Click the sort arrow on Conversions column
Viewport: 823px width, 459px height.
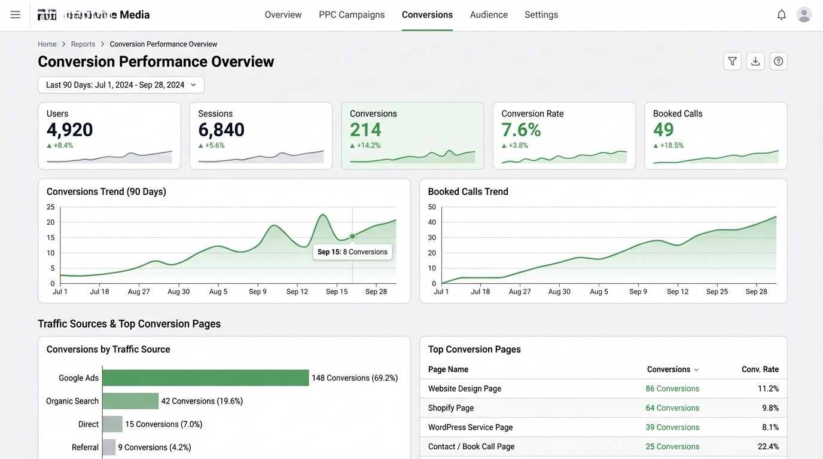(x=697, y=369)
